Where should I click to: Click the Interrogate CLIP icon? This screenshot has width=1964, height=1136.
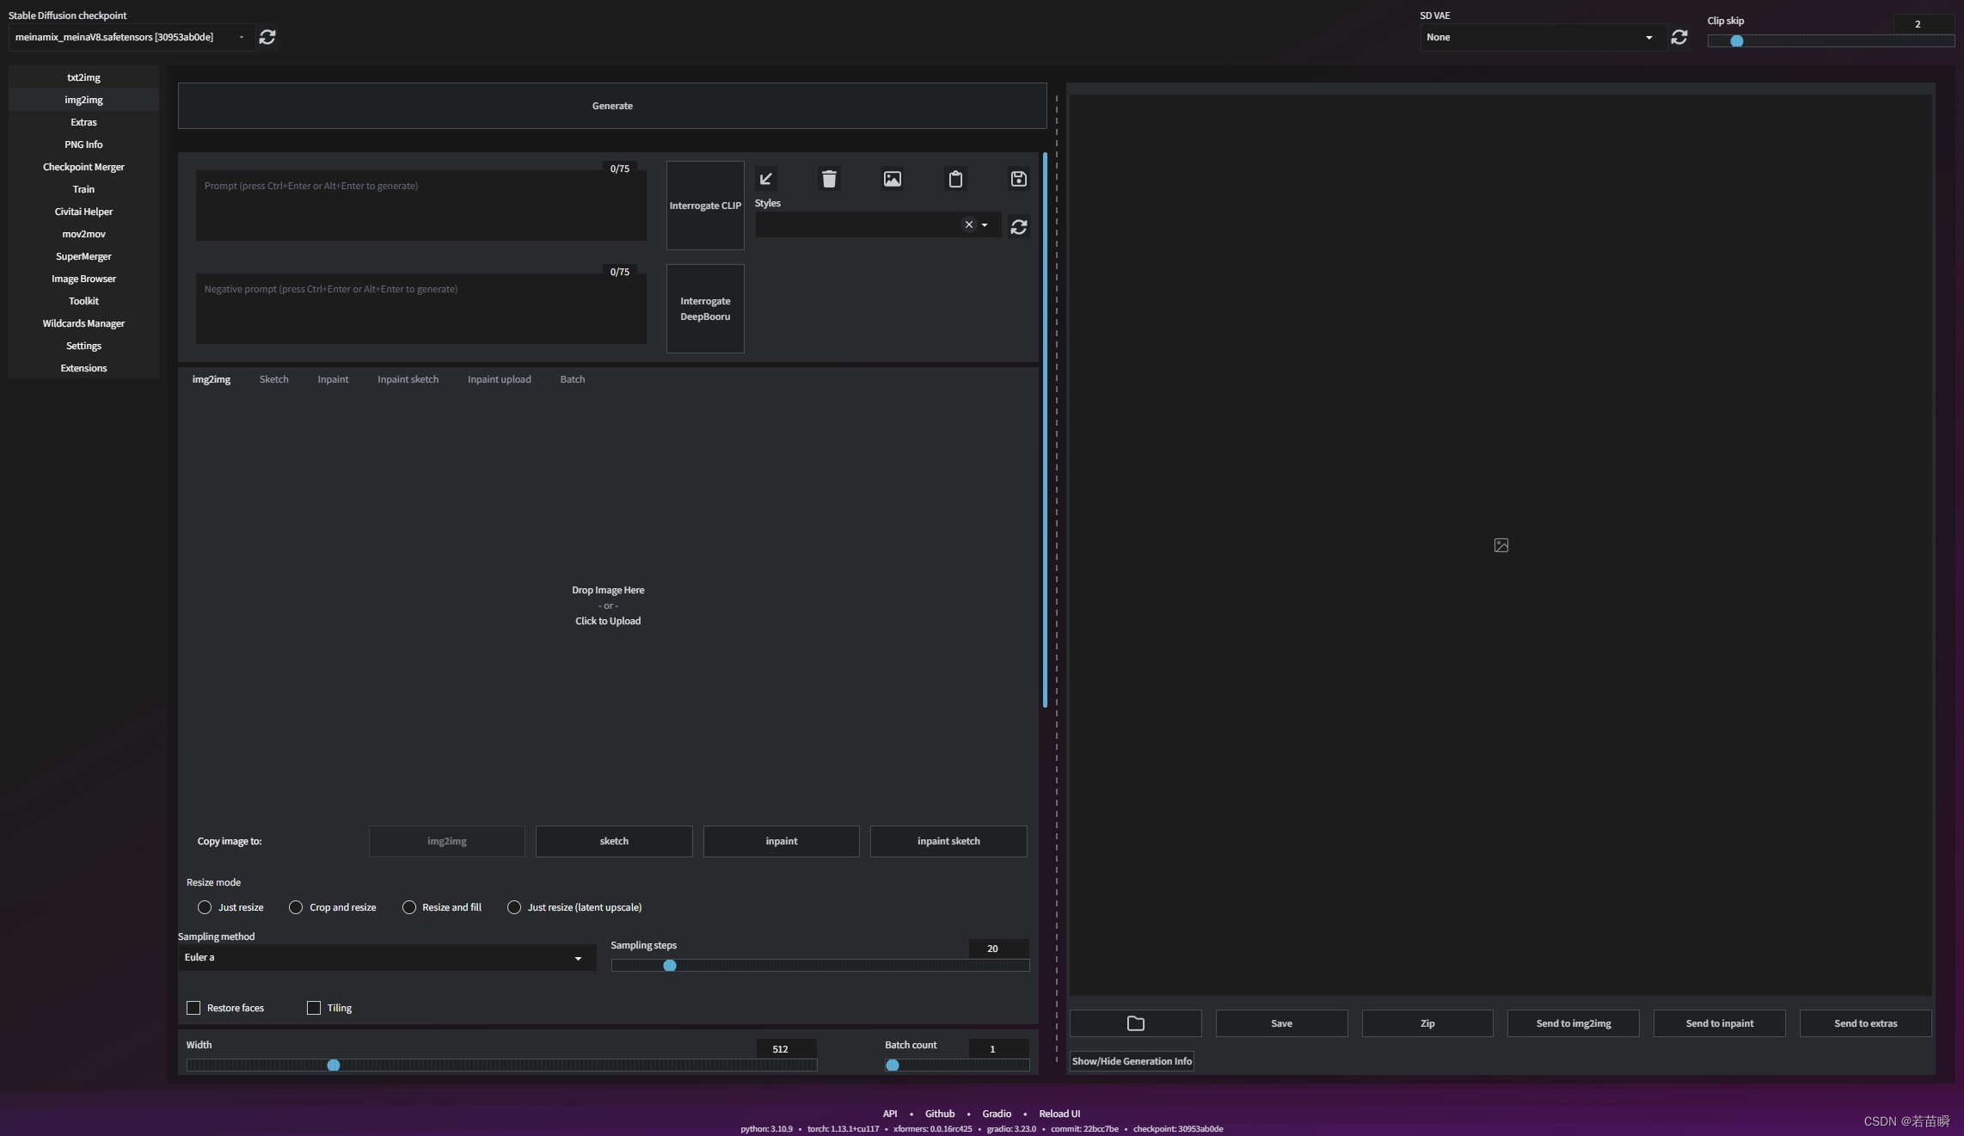coord(704,204)
